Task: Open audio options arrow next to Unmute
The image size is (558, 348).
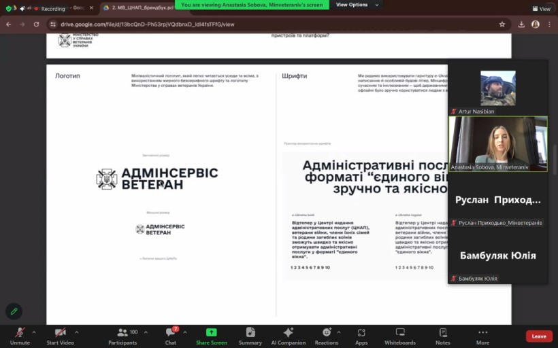Action: pos(34,332)
